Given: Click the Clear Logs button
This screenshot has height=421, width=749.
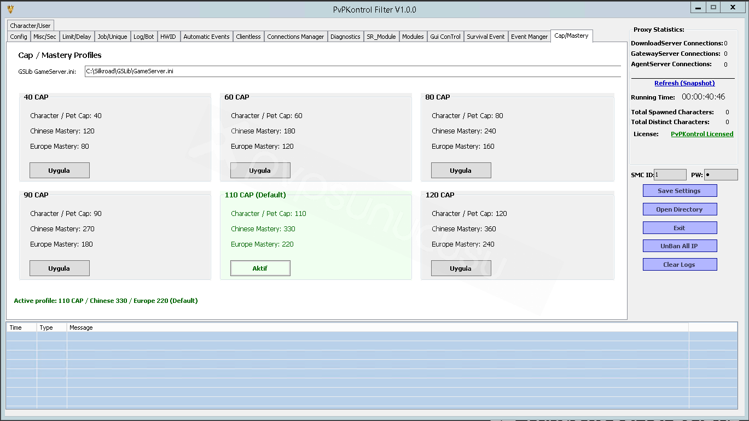Looking at the screenshot, I should click(x=680, y=265).
